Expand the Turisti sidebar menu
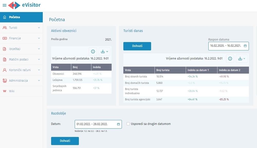Viewport: 257px width, 148px height. point(39,28)
